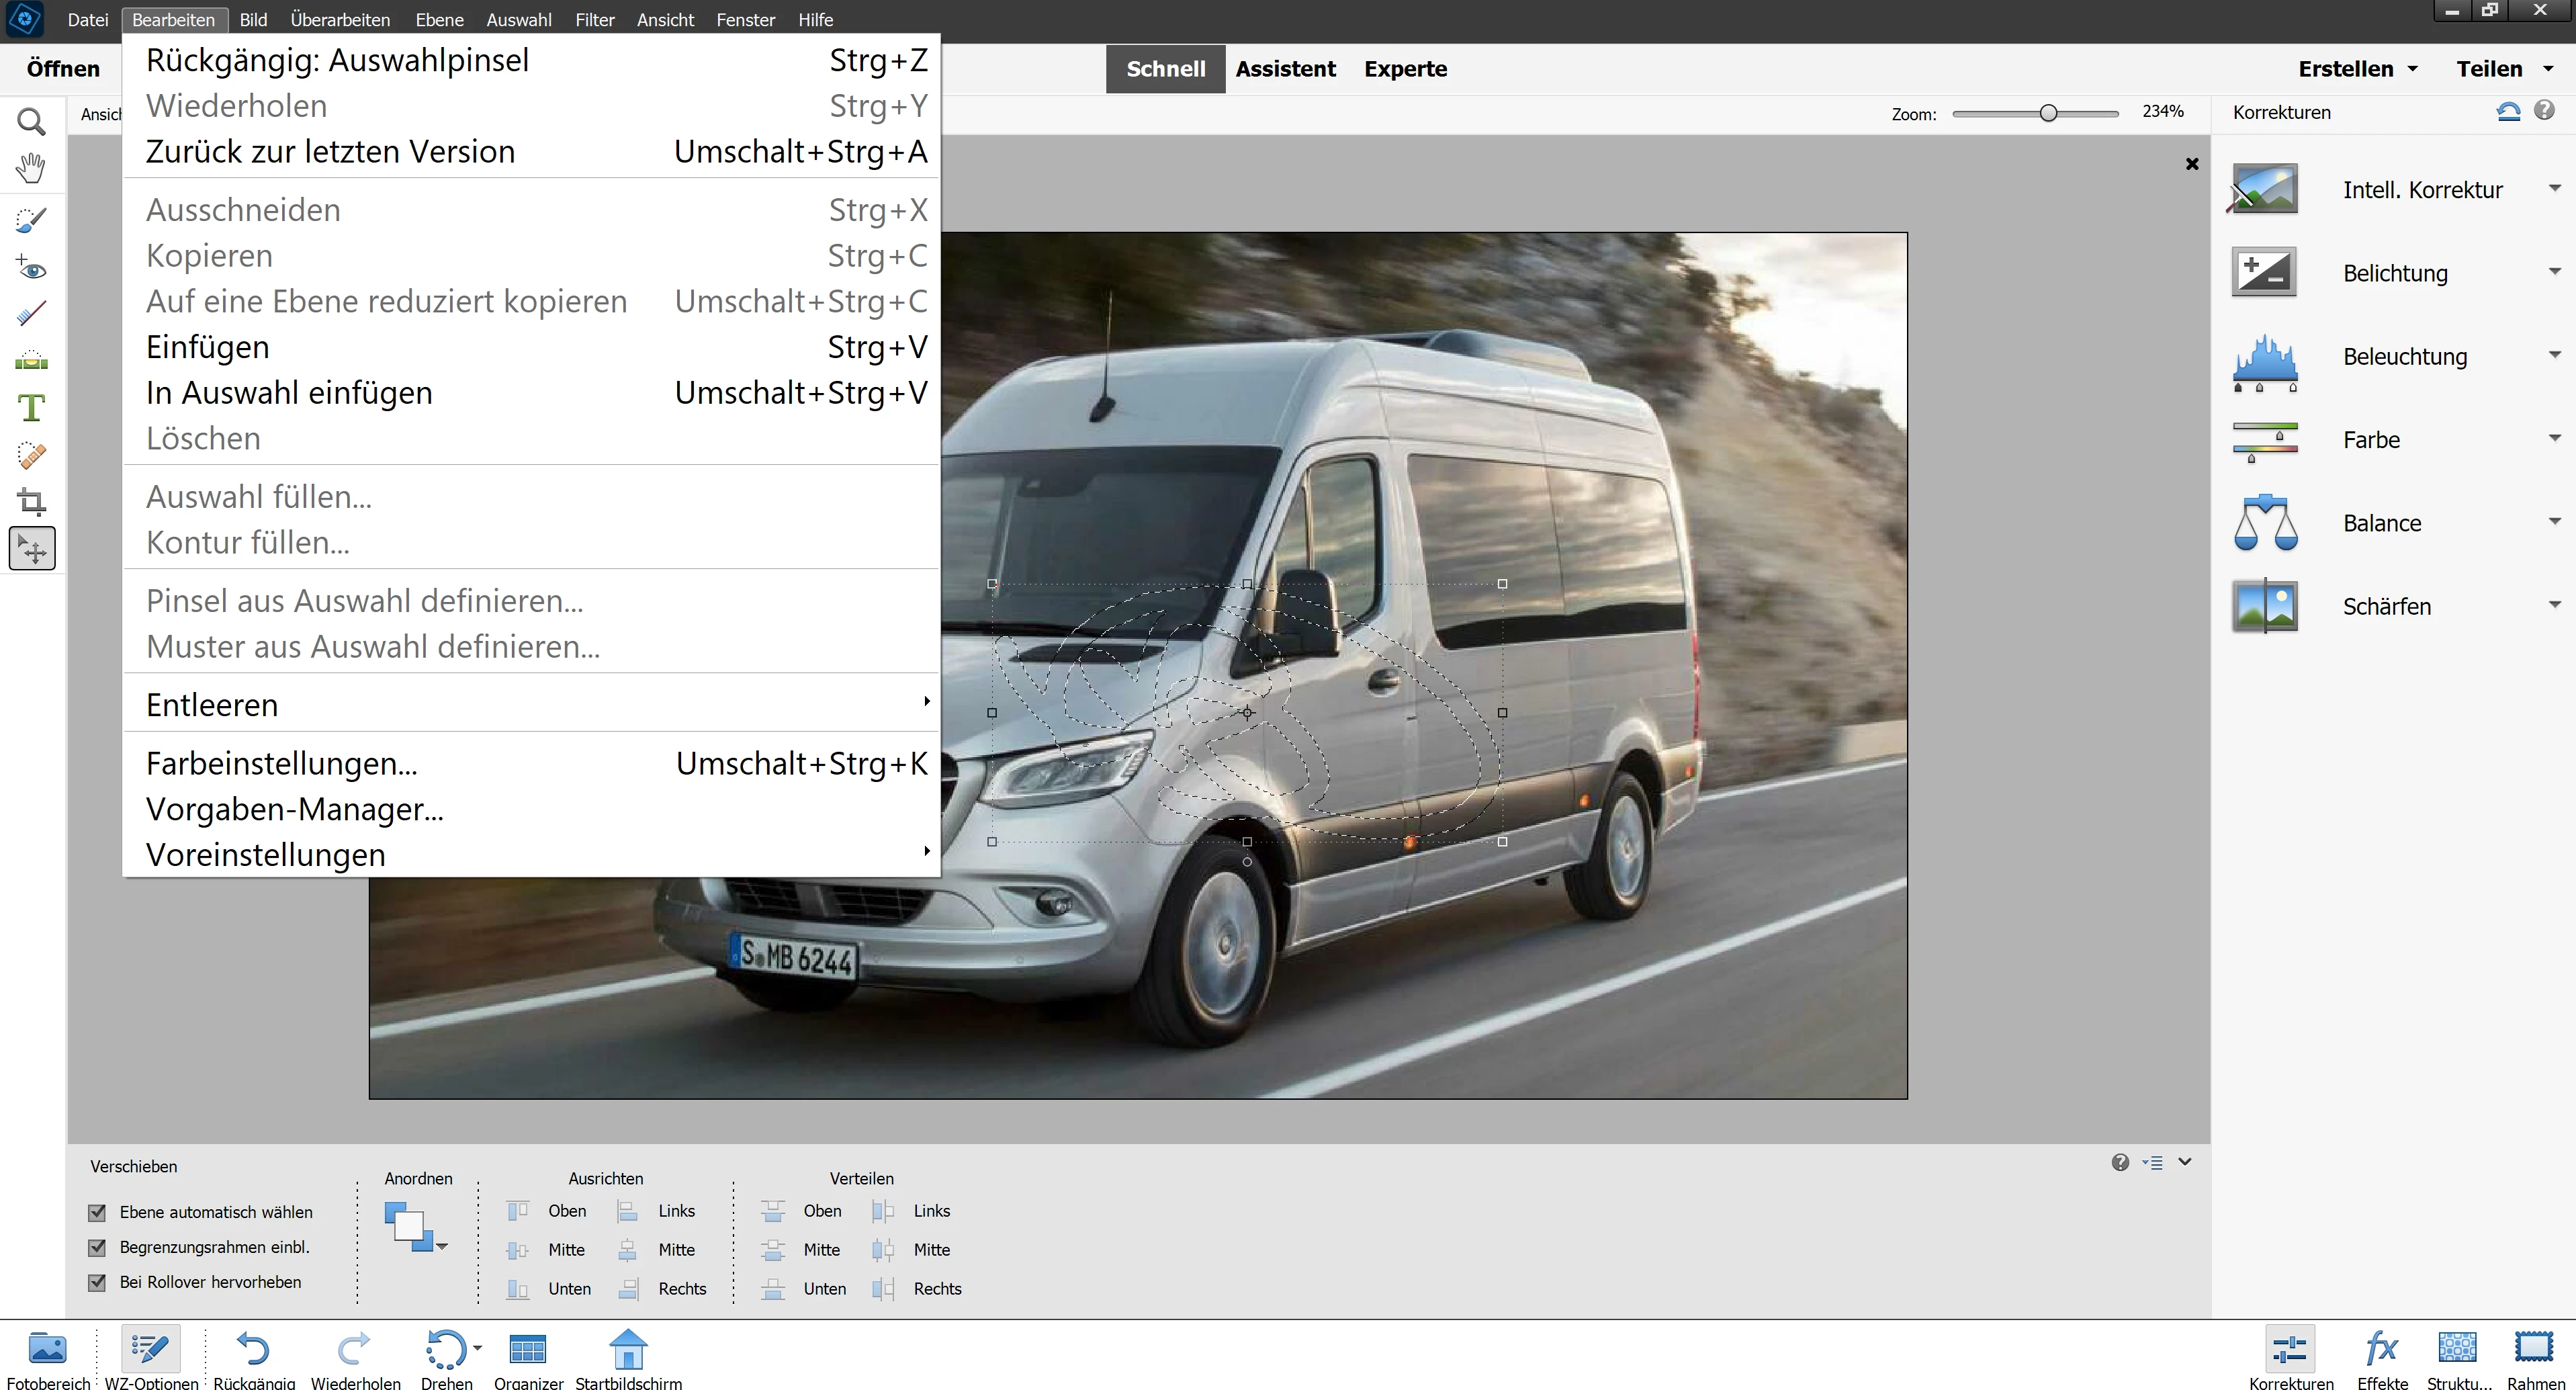The width and height of the screenshot is (2576, 1390).
Task: Select the Zoom magnifier tool
Action: [x=31, y=122]
